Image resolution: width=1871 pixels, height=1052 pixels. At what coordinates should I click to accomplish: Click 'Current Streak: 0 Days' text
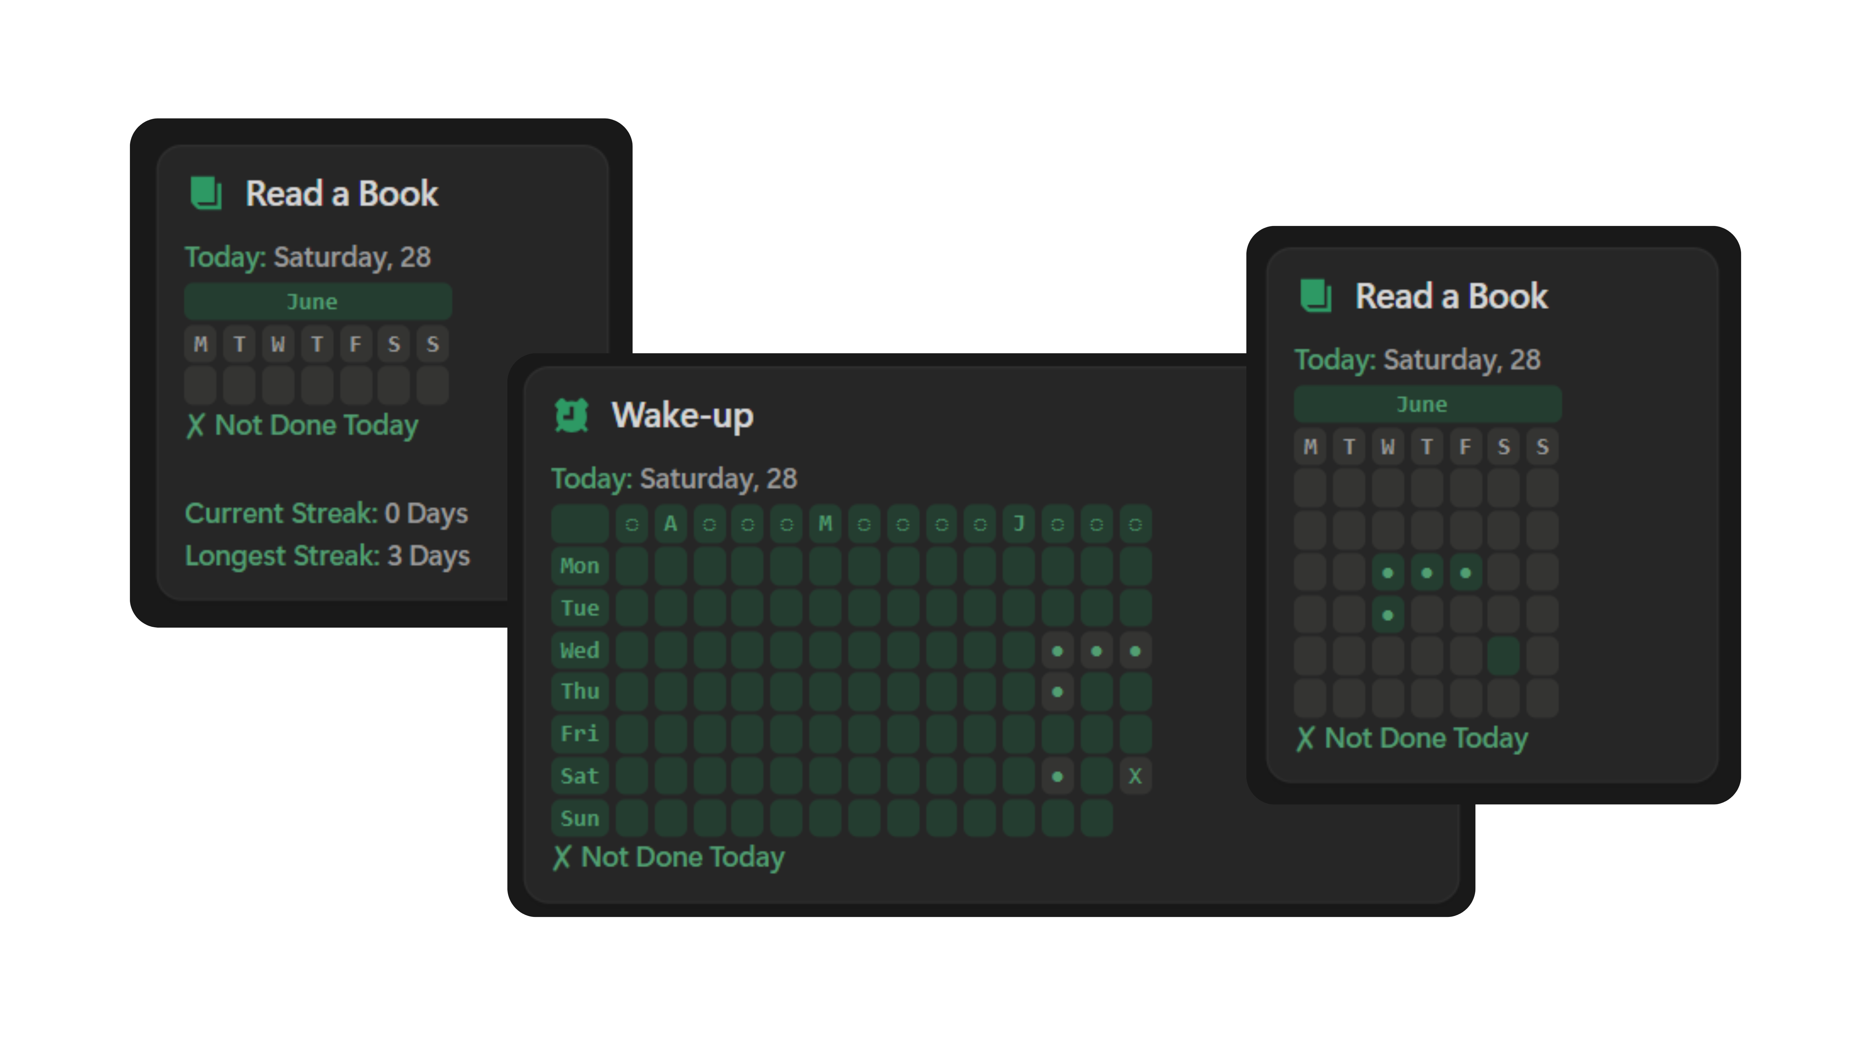(x=326, y=513)
